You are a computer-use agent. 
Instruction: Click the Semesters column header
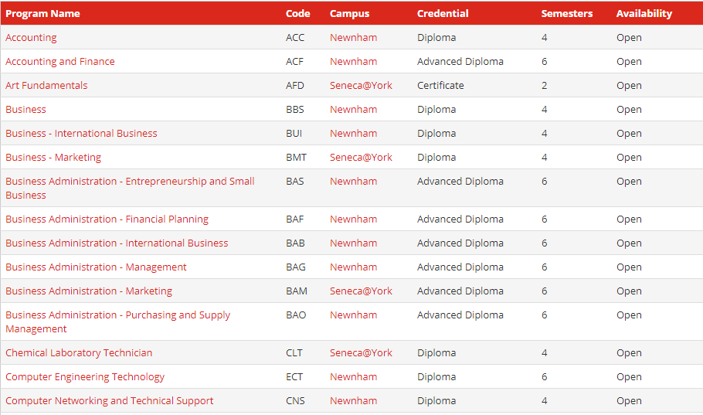[567, 13]
